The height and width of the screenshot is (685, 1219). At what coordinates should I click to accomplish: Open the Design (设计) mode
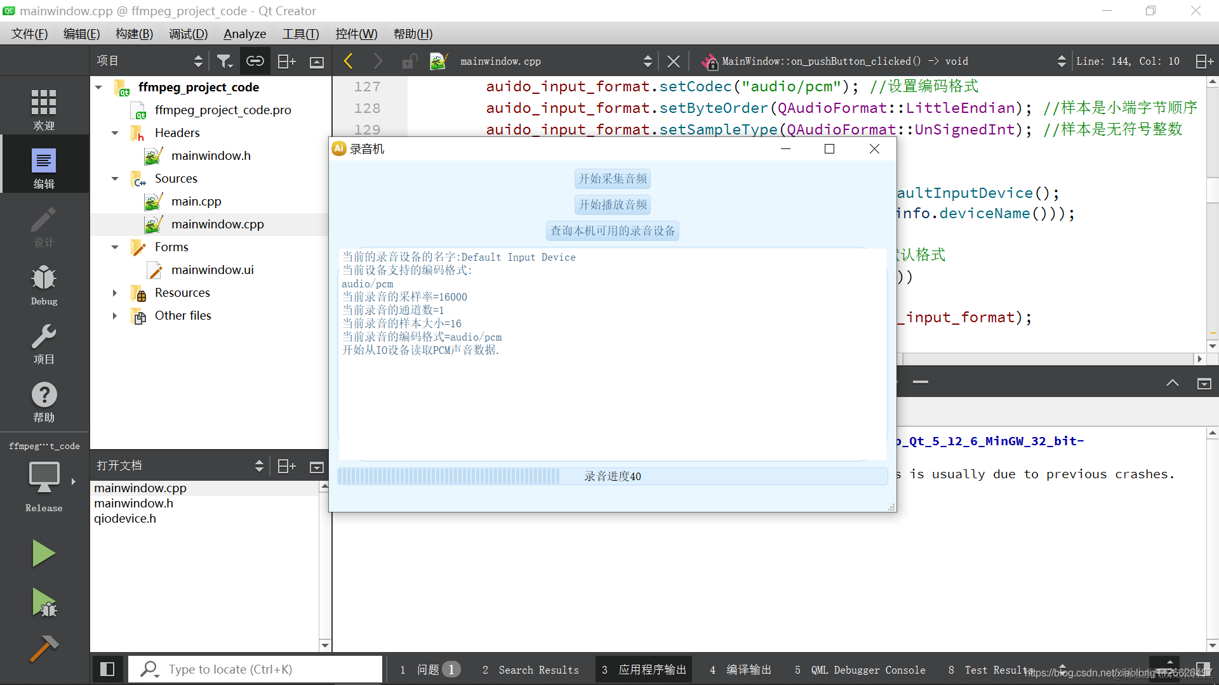click(44, 226)
